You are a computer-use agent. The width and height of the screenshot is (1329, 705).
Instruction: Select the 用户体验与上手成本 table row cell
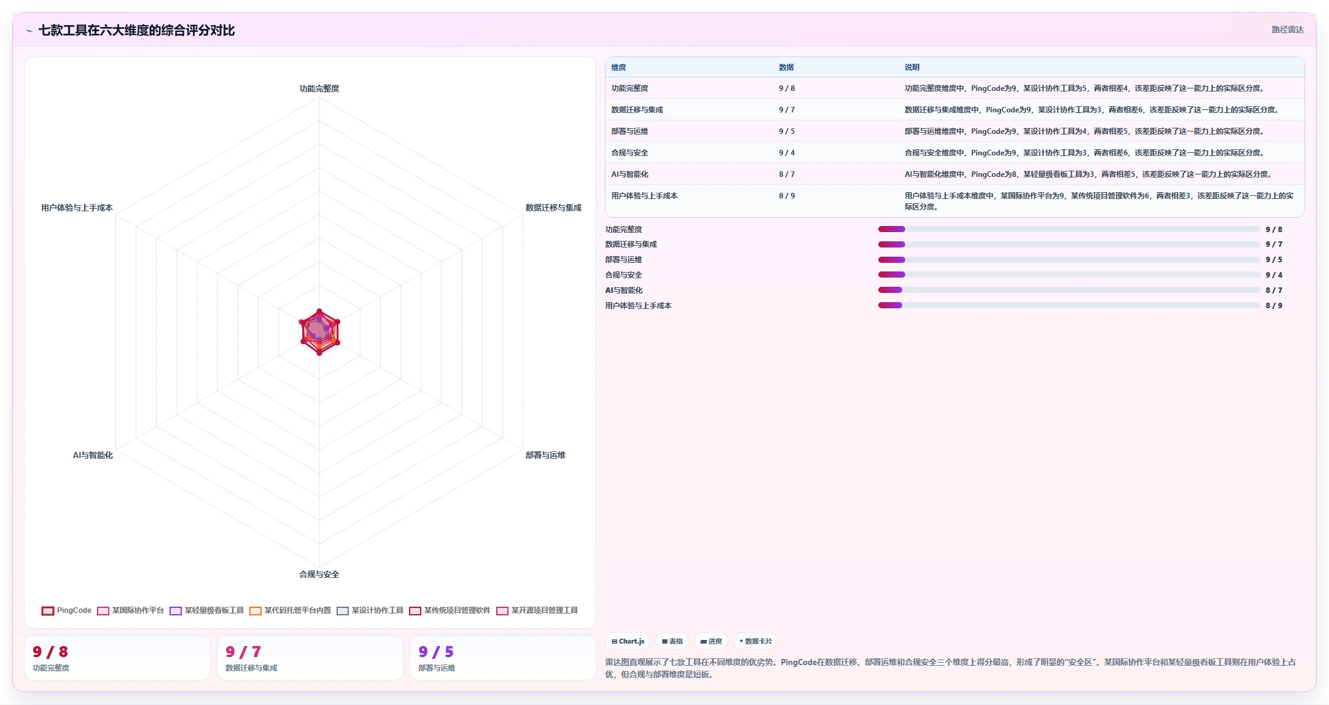(x=644, y=196)
